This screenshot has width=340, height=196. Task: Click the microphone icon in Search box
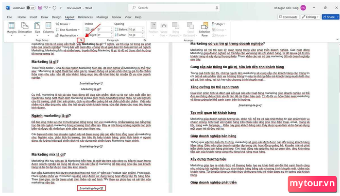217,8
